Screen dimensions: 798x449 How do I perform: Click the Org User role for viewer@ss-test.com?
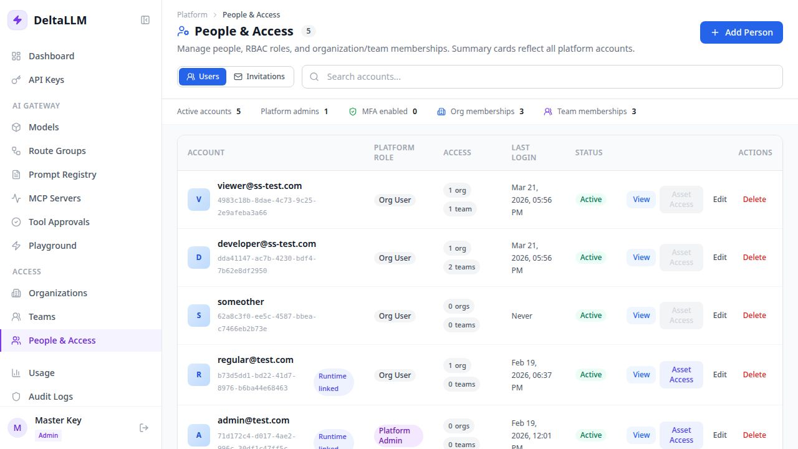tap(395, 200)
